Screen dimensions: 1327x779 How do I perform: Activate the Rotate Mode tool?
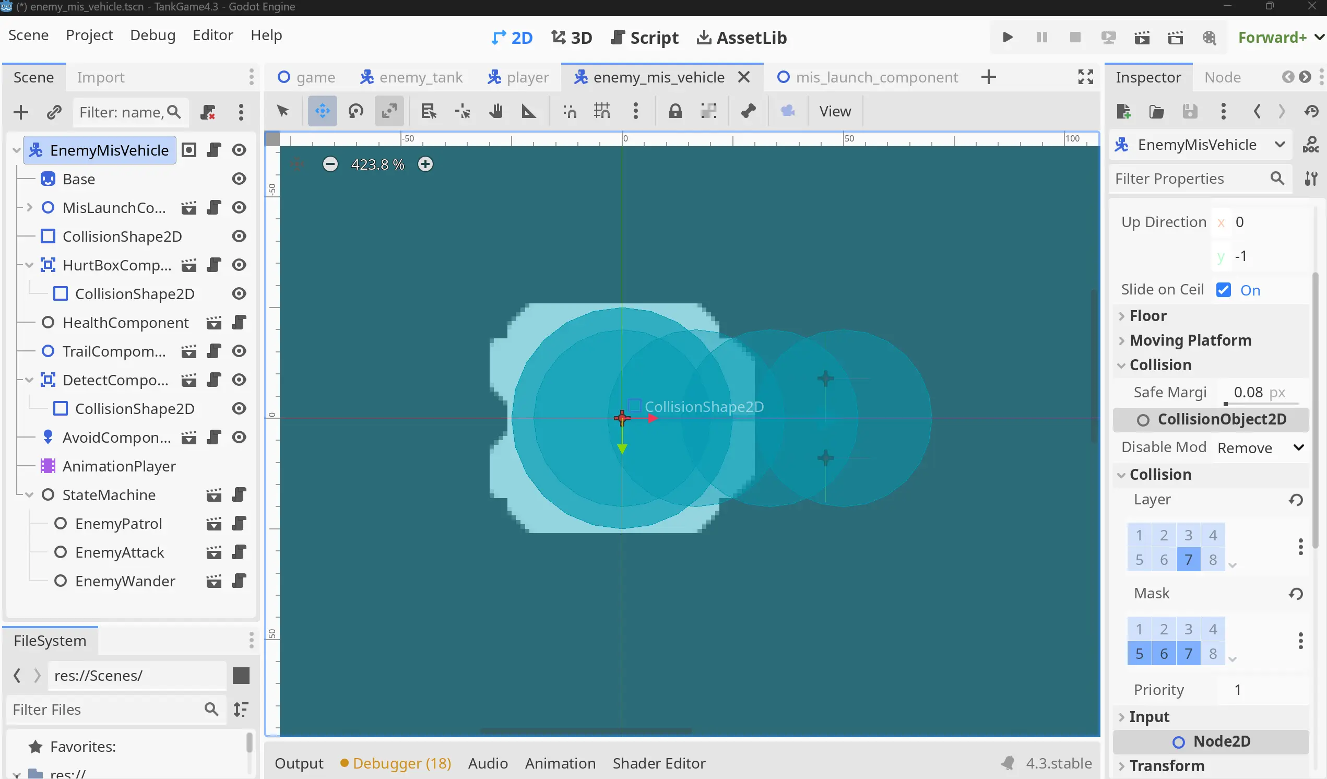(356, 111)
